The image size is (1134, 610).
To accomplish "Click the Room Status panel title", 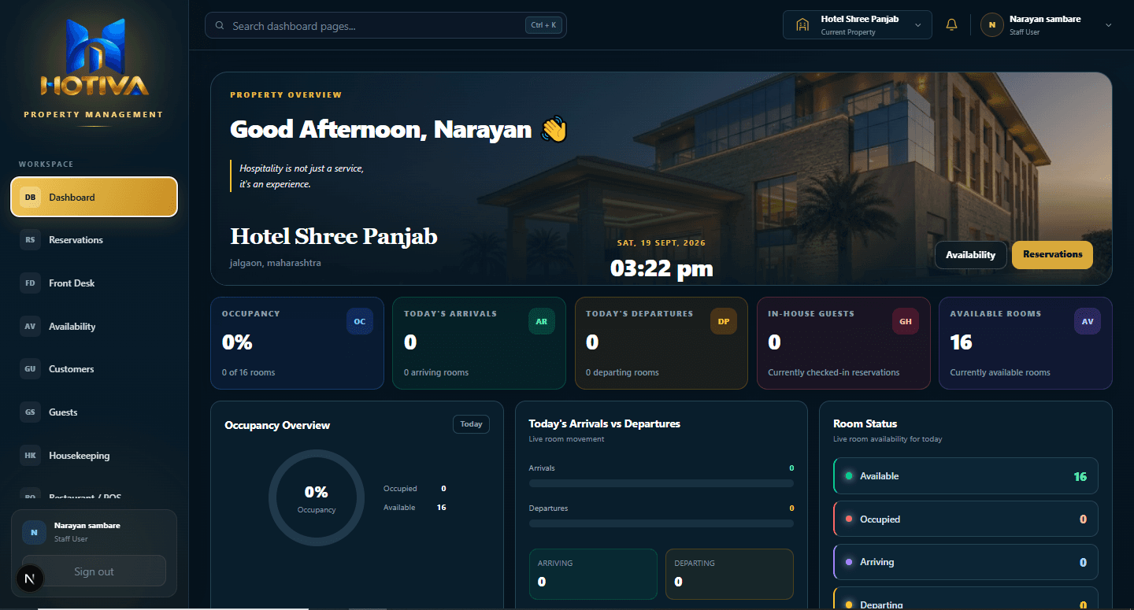I will [x=865, y=423].
